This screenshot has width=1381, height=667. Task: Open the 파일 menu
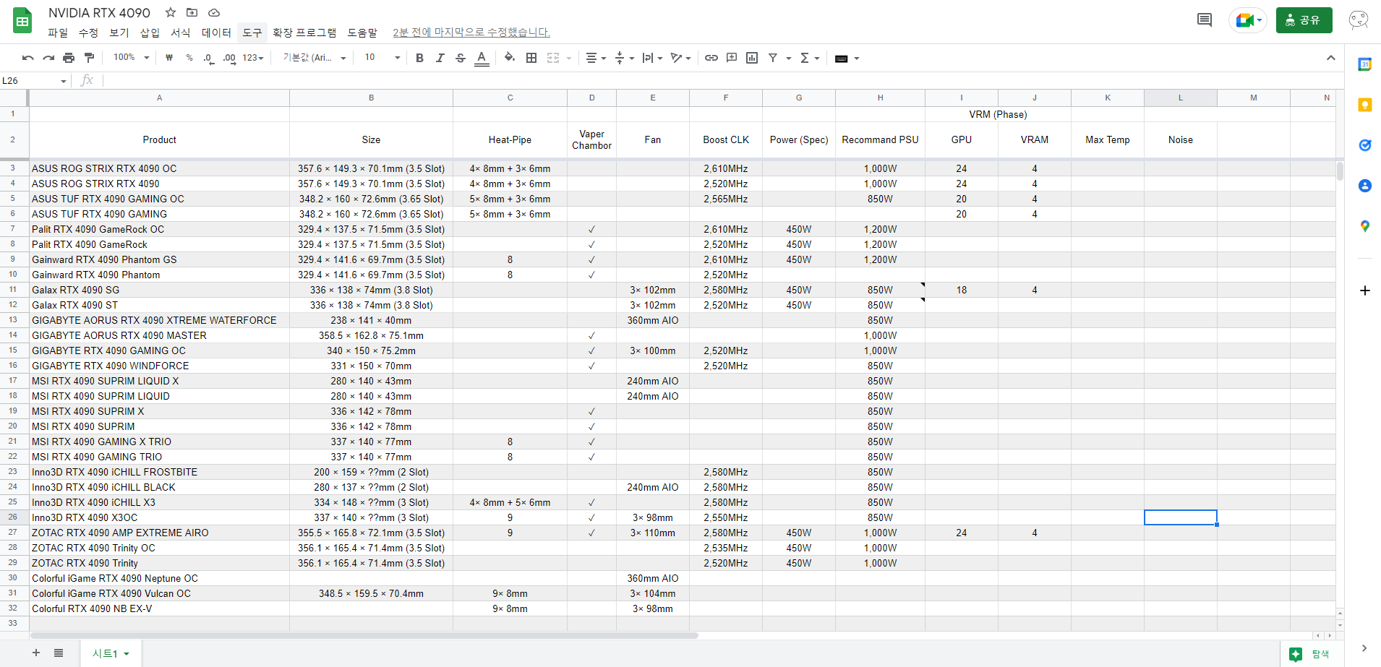[x=58, y=33]
